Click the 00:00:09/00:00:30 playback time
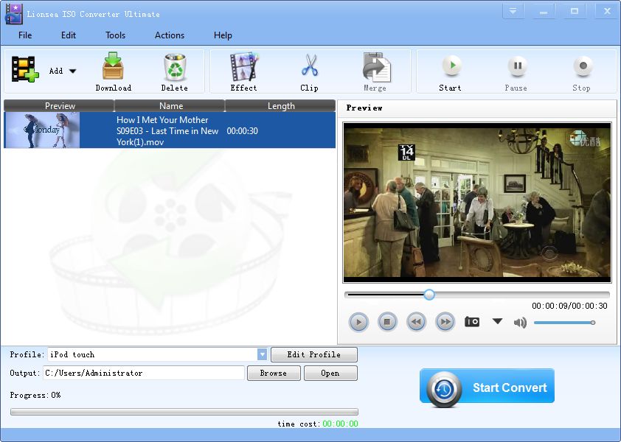621x442 pixels. click(x=569, y=306)
